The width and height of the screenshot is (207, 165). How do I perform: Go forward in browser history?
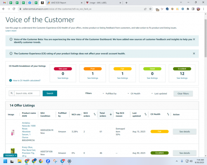(x=9, y=9)
